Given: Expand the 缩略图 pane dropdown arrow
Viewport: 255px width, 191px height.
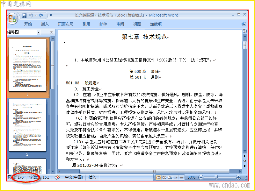Looking at the screenshot, I should [x=38, y=32].
